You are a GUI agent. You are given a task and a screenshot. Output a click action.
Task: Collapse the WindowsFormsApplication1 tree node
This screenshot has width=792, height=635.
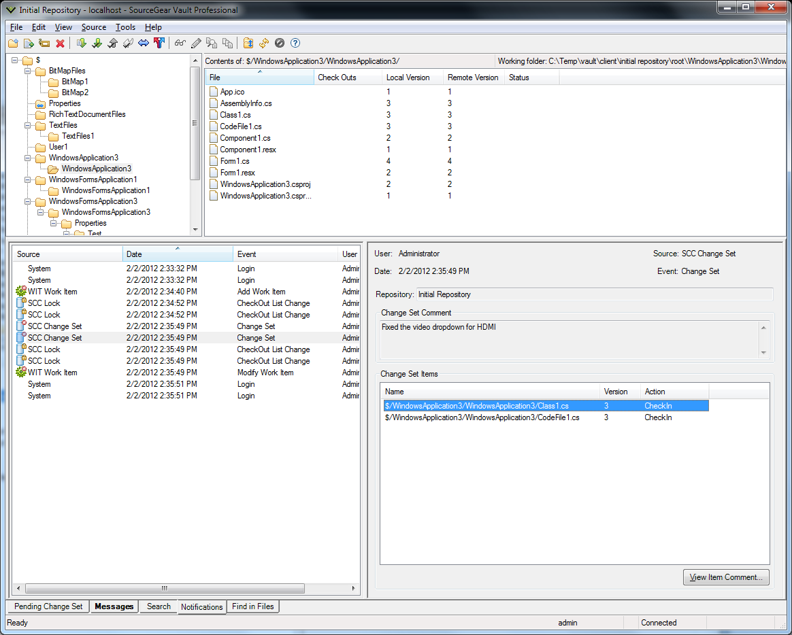click(x=28, y=179)
